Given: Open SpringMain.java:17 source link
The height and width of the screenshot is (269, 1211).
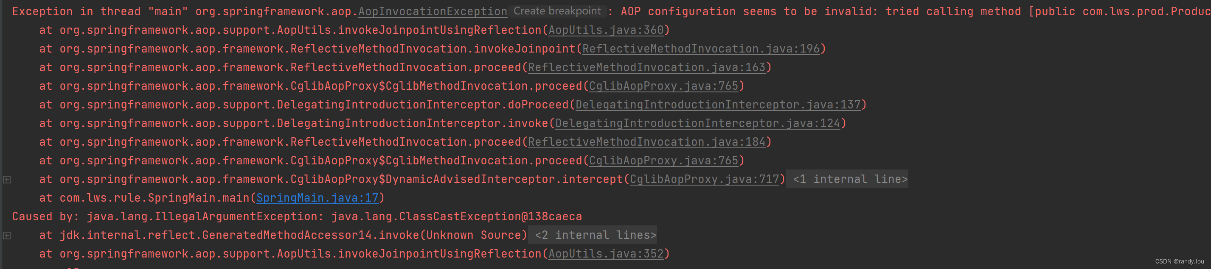Looking at the screenshot, I should [318, 198].
